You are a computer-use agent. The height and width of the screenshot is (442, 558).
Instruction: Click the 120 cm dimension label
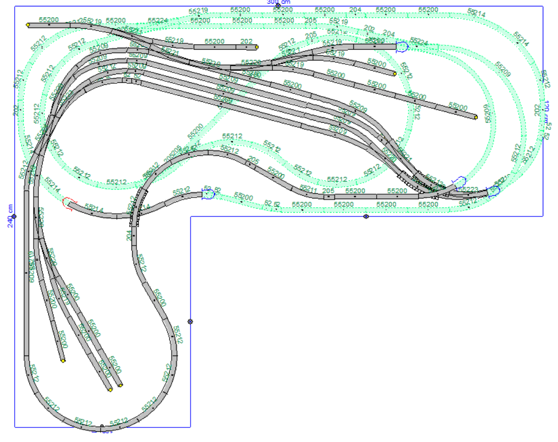tap(547, 111)
